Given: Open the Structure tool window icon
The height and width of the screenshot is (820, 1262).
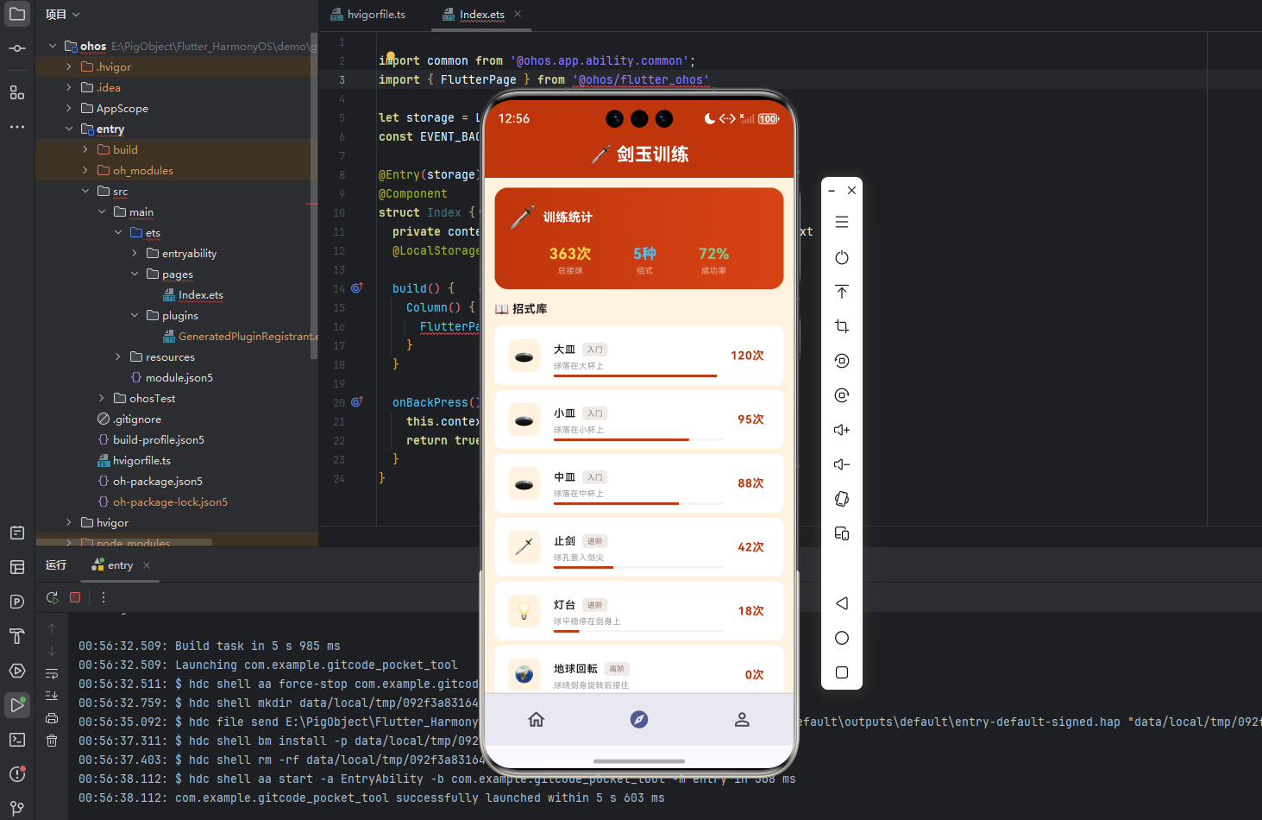Looking at the screenshot, I should click(17, 92).
